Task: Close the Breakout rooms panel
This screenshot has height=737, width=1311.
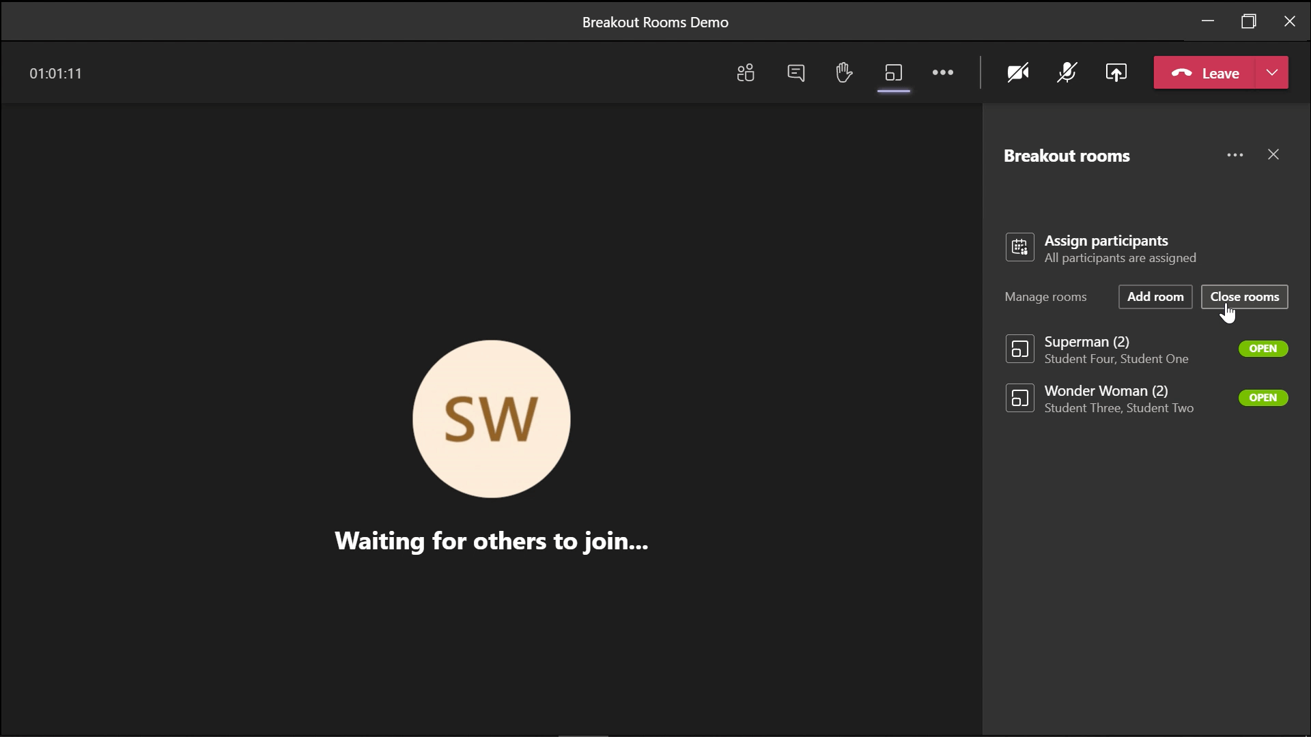Action: (x=1273, y=155)
